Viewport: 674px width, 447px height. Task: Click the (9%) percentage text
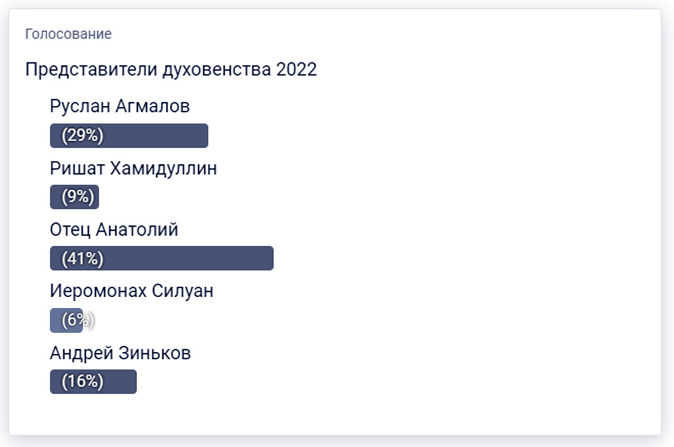(77, 197)
